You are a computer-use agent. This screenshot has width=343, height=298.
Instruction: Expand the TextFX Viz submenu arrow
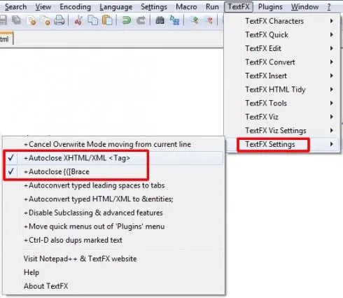point(332,117)
